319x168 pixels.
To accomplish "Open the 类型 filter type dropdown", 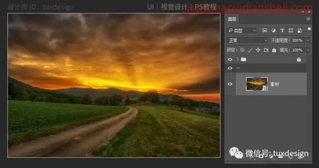I will click(x=242, y=30).
